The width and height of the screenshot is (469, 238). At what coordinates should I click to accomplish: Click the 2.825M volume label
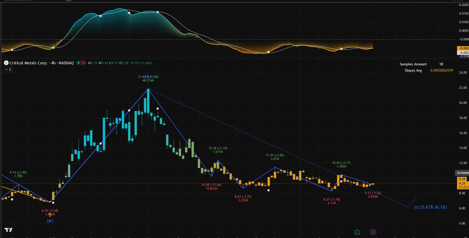point(373,196)
